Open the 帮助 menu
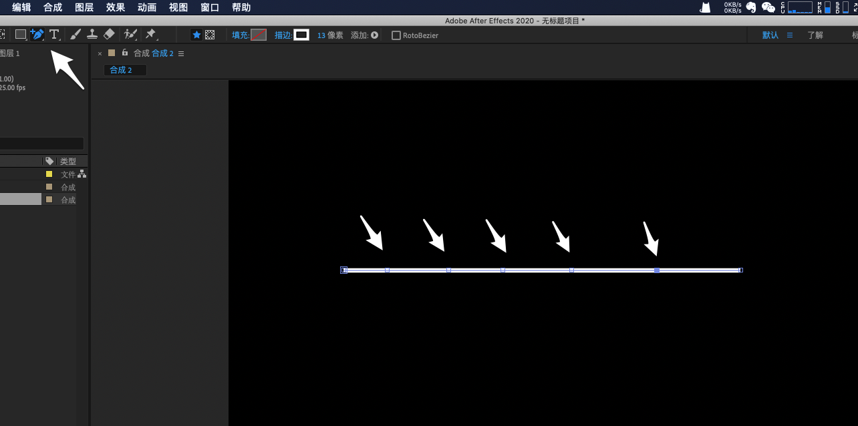The image size is (858, 426). coord(241,7)
